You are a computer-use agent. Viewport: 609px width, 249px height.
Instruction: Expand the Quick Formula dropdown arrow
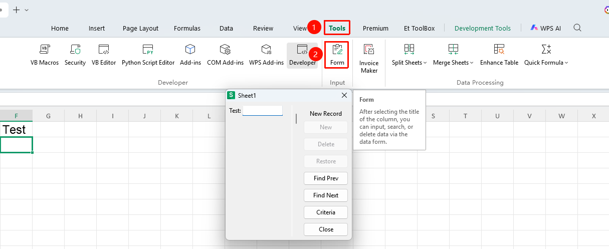[567, 63]
